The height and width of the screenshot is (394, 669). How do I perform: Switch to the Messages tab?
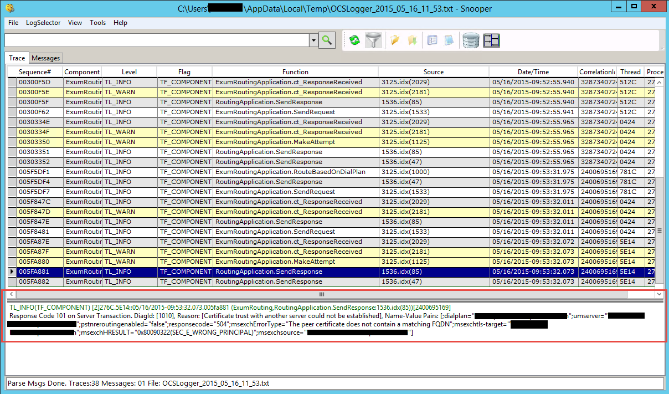(45, 58)
